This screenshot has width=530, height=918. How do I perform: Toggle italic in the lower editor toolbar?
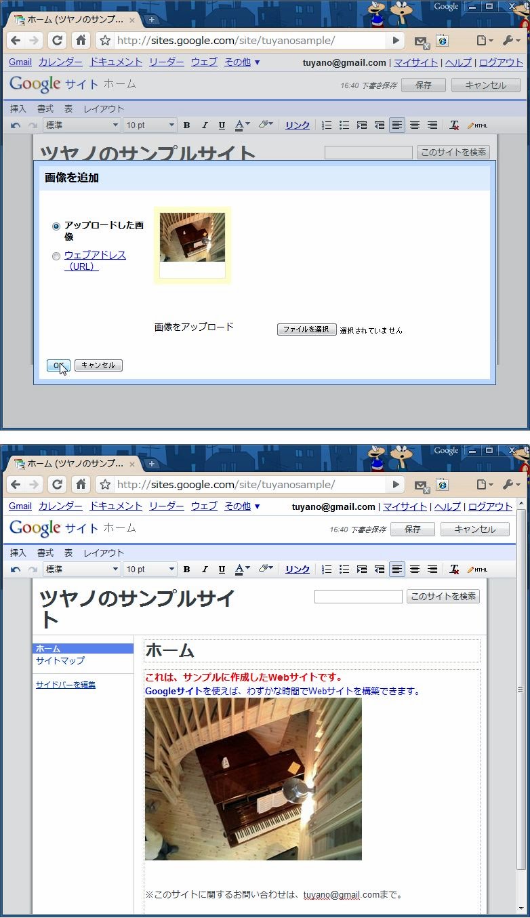click(204, 570)
